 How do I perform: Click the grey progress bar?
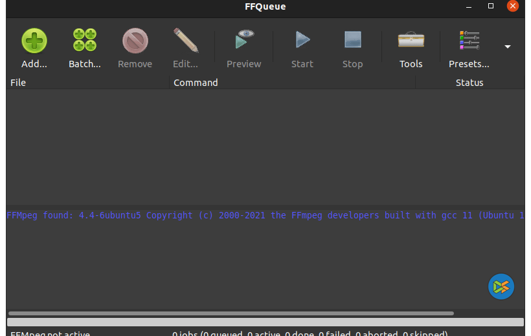pos(265,322)
